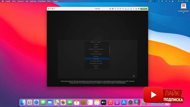This screenshot has width=190, height=107.
Task: Open Spotlight search in menu bar
Action: point(170,1)
